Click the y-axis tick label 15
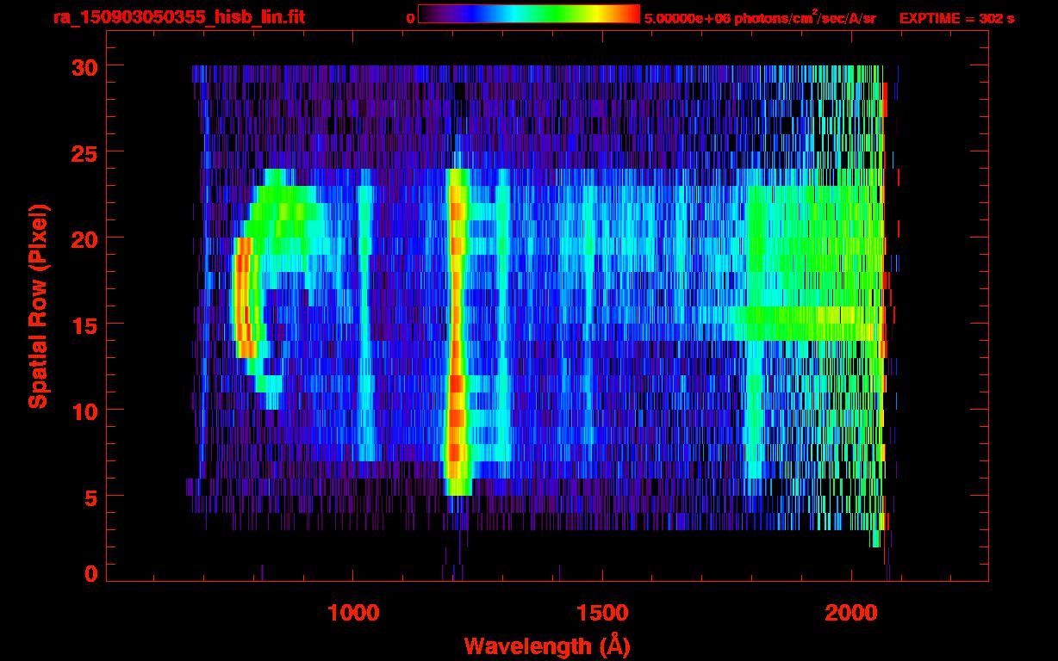The width and height of the screenshot is (1058, 661). click(83, 324)
